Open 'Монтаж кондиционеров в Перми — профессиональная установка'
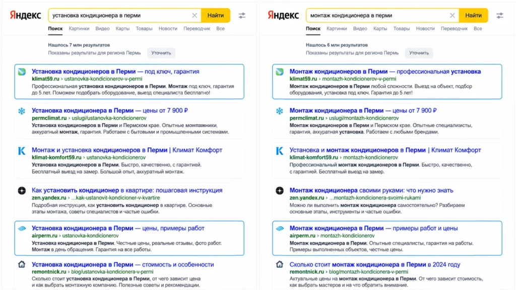 385,71
